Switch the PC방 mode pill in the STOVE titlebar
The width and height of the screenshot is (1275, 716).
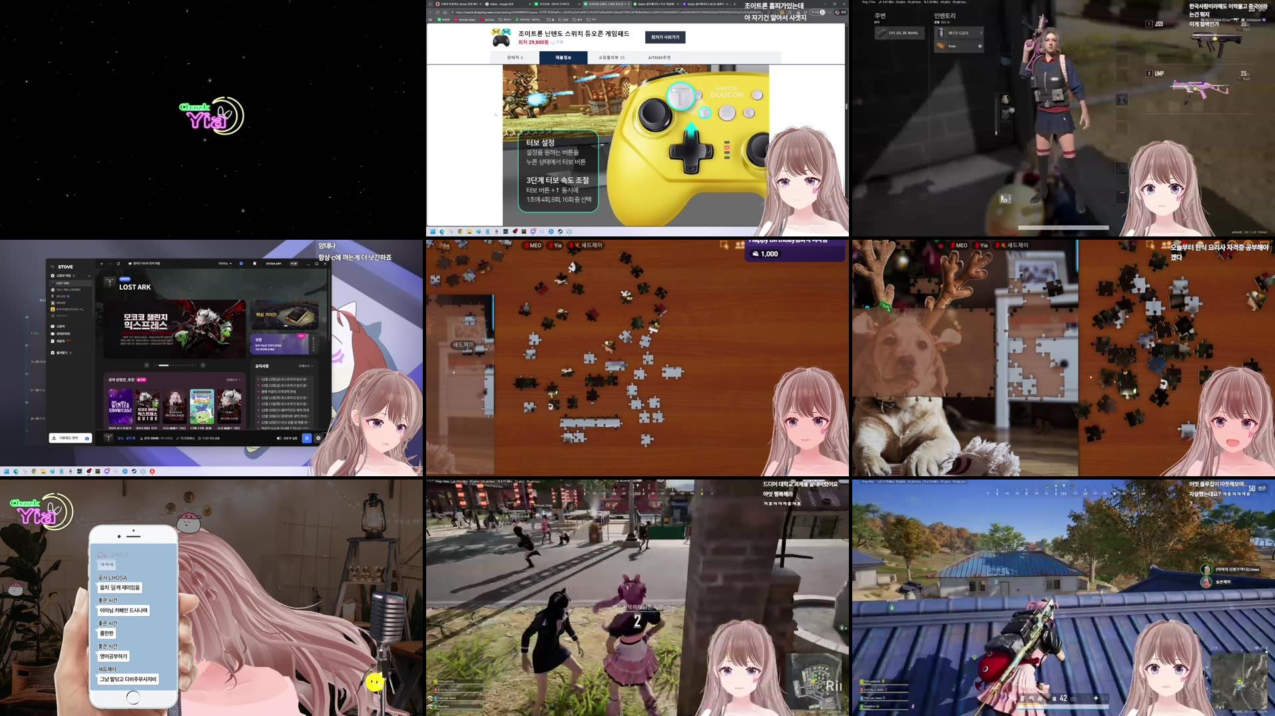pos(294,264)
